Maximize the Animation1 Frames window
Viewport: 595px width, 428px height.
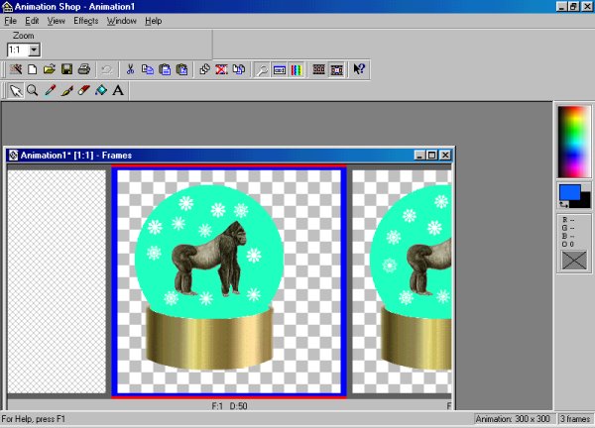(431, 156)
